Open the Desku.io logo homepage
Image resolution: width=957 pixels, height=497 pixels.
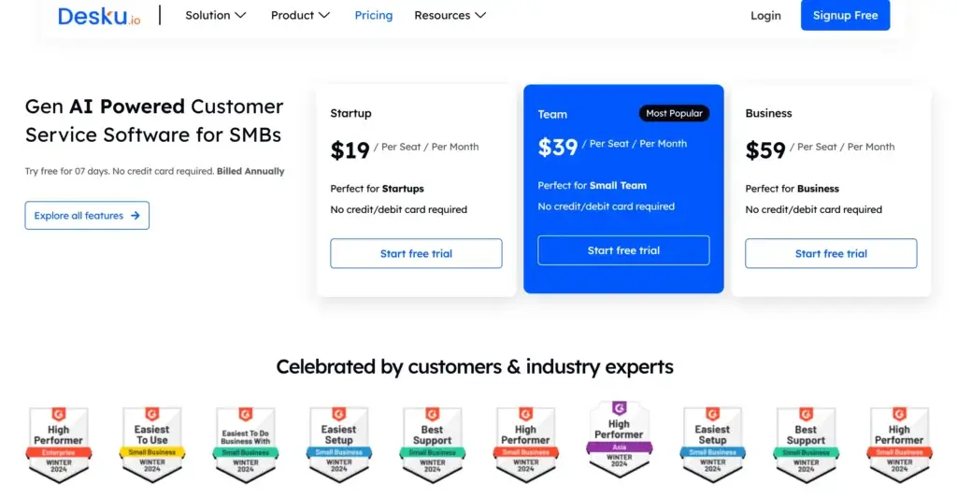coord(99,16)
